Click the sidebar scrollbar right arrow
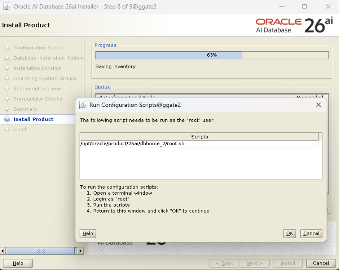 tap(80, 251)
